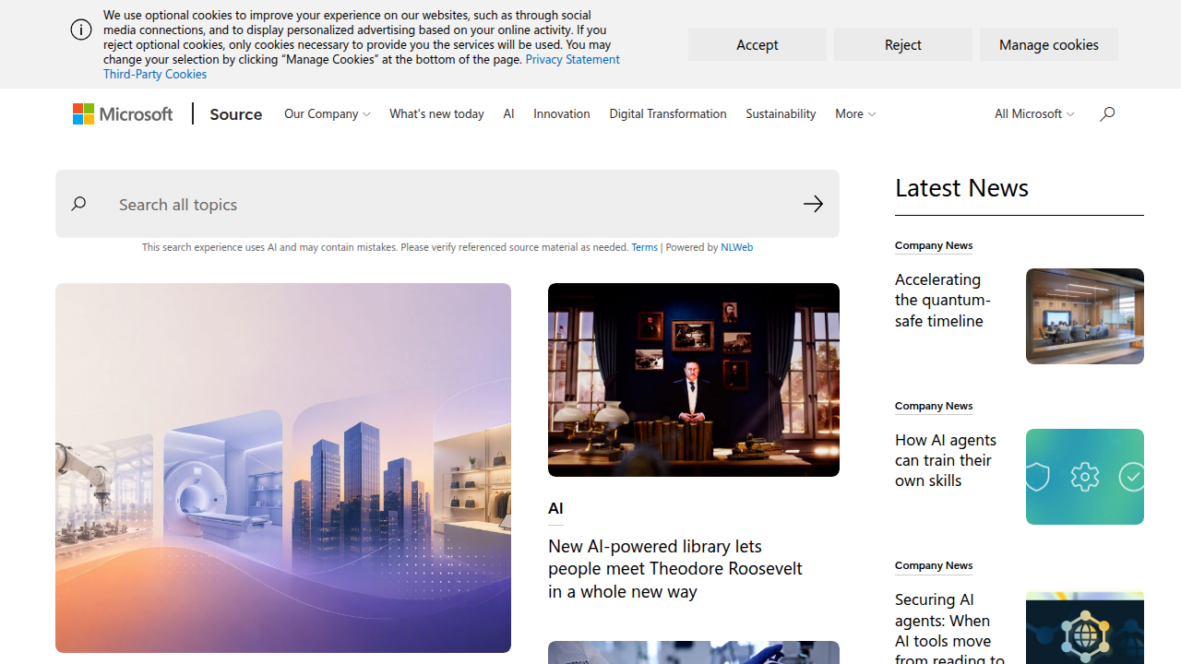Open Theodore Roosevelt story image
Viewport: 1181px width, 664px height.
(x=694, y=380)
